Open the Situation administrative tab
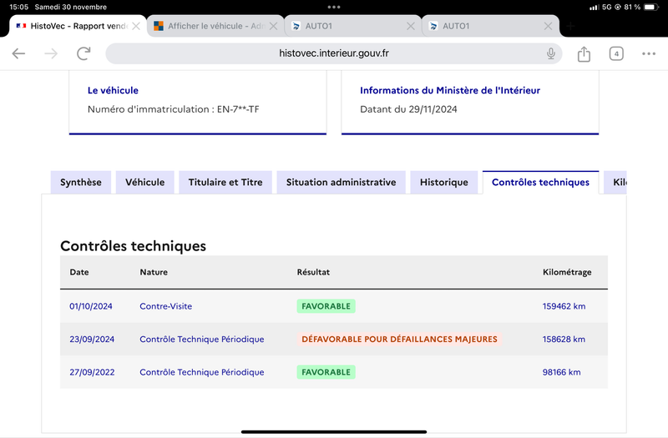This screenshot has width=668, height=438. [x=341, y=182]
